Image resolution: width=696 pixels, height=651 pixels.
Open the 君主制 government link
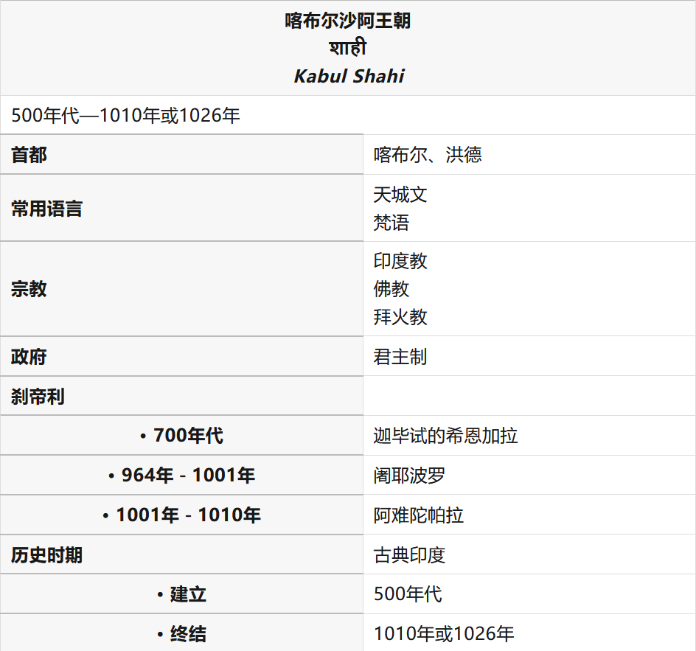pos(400,357)
